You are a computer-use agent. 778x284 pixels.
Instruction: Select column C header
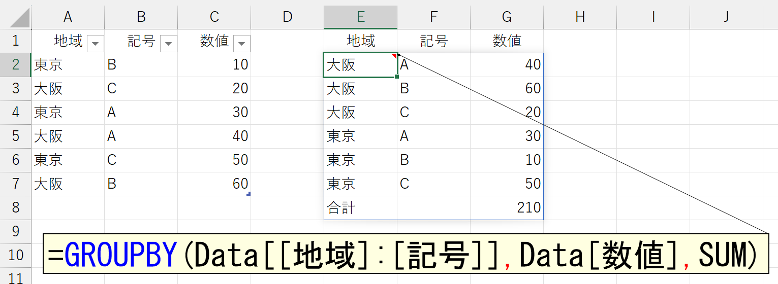[x=214, y=17]
